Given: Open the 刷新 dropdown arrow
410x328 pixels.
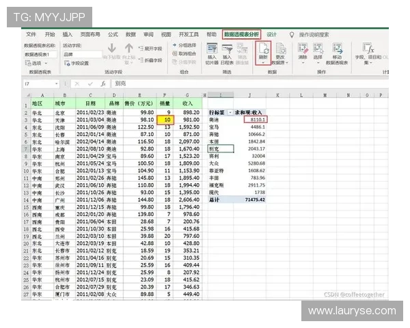Looking at the screenshot, I should [x=263, y=62].
